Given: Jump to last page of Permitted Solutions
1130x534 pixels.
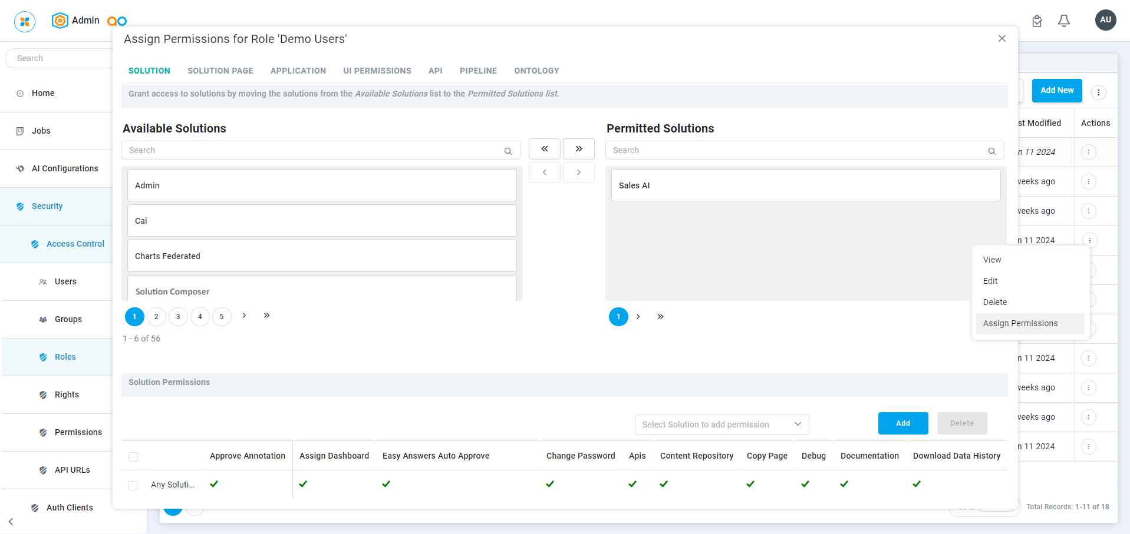Looking at the screenshot, I should [x=660, y=317].
